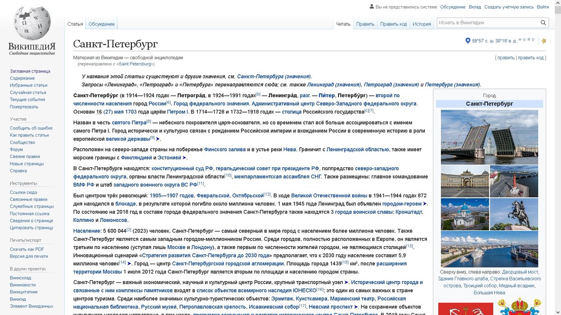Open 'Элемент Викиданных' link
This screenshot has width=561, height=315.
(x=31, y=306)
